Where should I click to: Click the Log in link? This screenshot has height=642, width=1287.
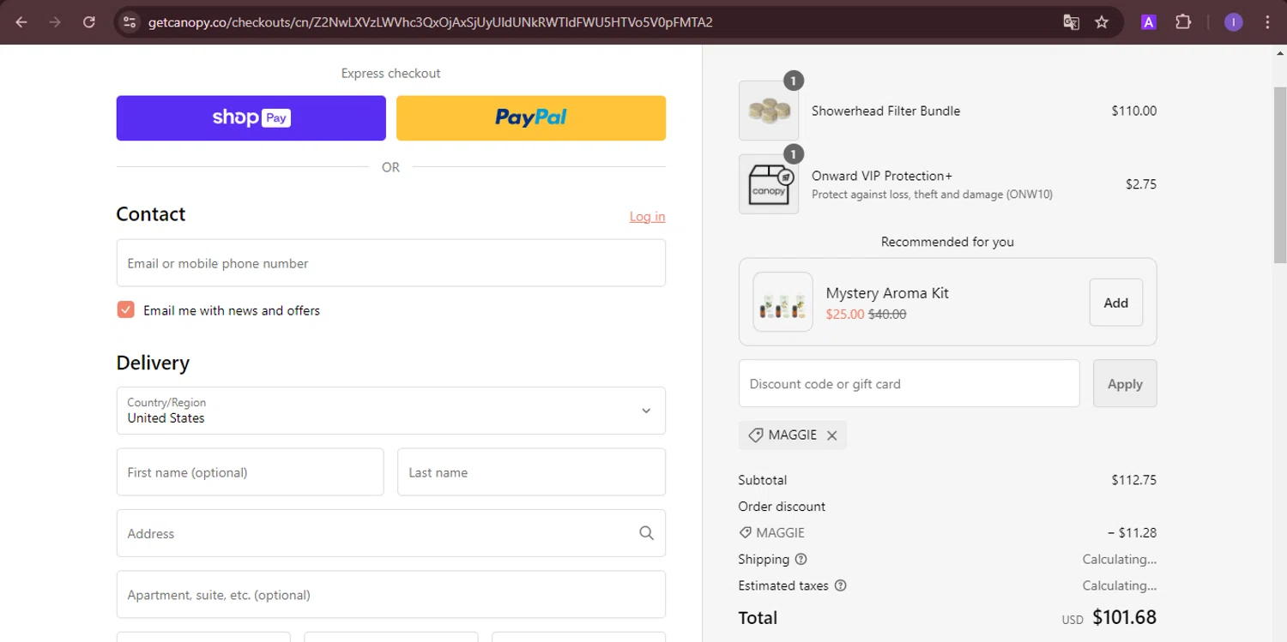[647, 217]
